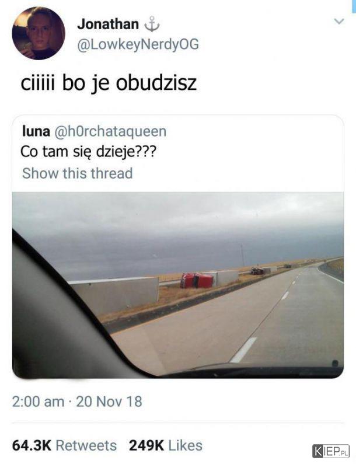Click the KIEP.PL watermark logo
356x464 pixels.
pos(331,451)
